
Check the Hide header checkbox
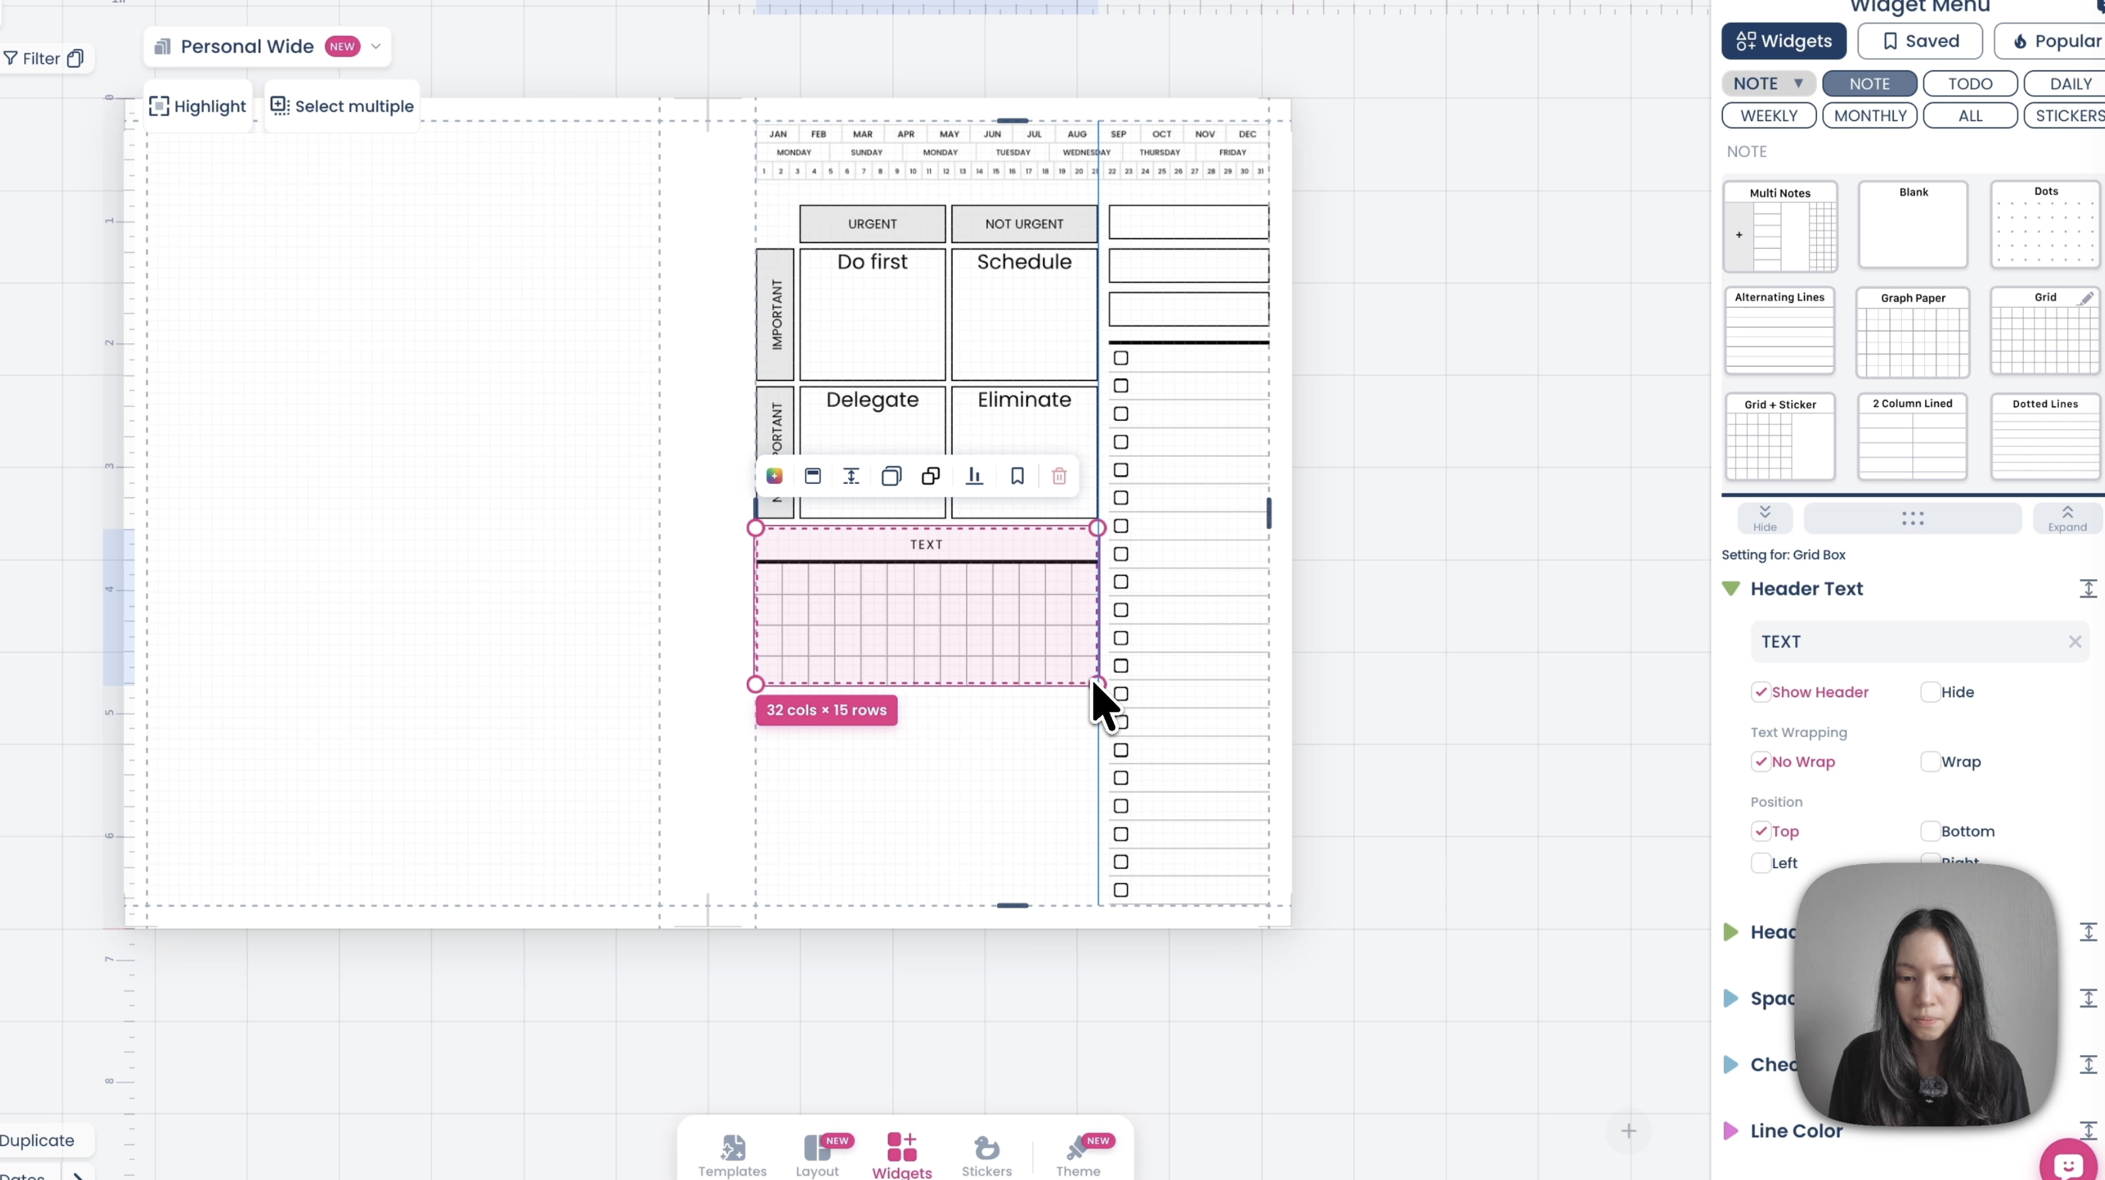click(x=1930, y=692)
